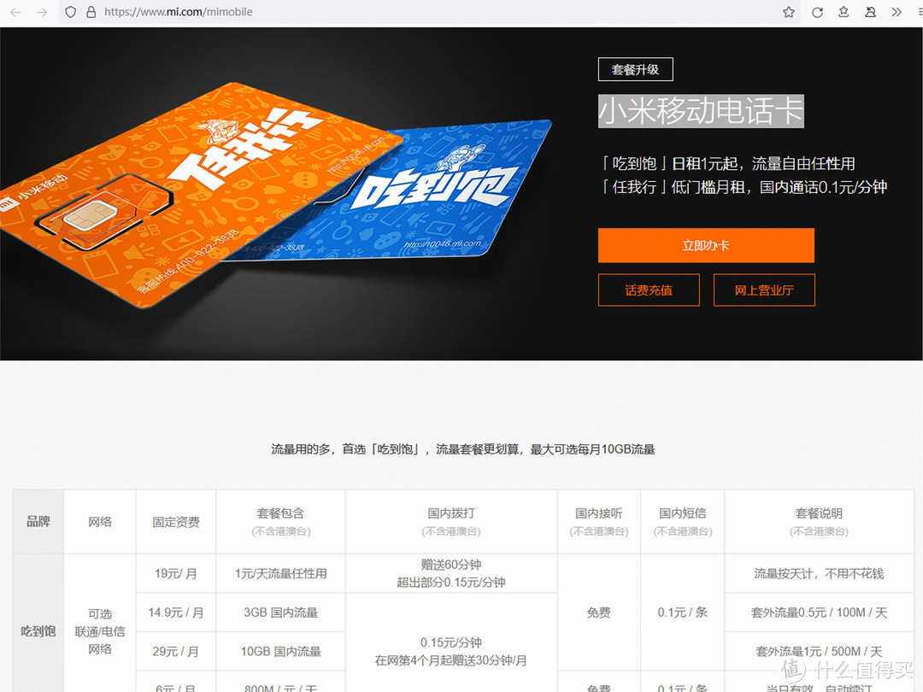923x692 pixels.
Task: Click the 套餐升级 tag above the heading
Action: [635, 69]
